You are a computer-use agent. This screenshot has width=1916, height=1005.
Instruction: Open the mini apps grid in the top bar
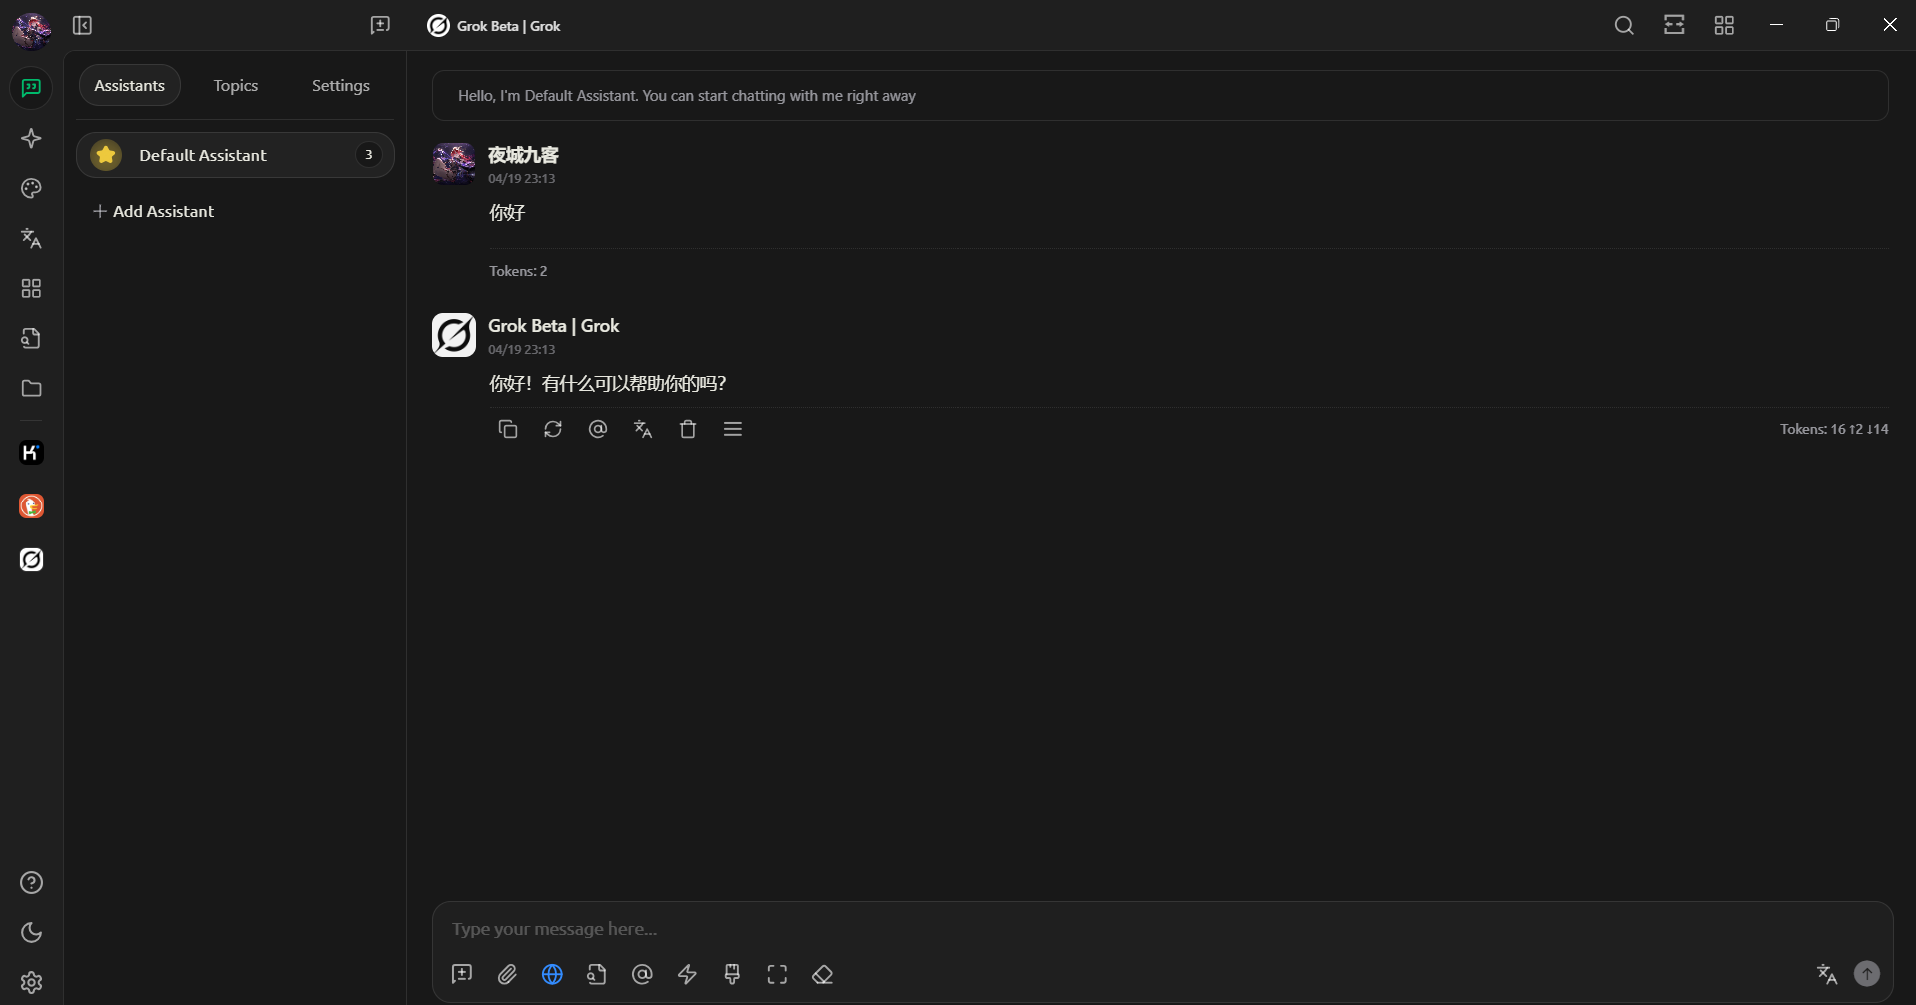point(1724,25)
